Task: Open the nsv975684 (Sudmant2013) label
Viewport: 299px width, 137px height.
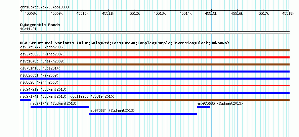Action: [112, 110]
